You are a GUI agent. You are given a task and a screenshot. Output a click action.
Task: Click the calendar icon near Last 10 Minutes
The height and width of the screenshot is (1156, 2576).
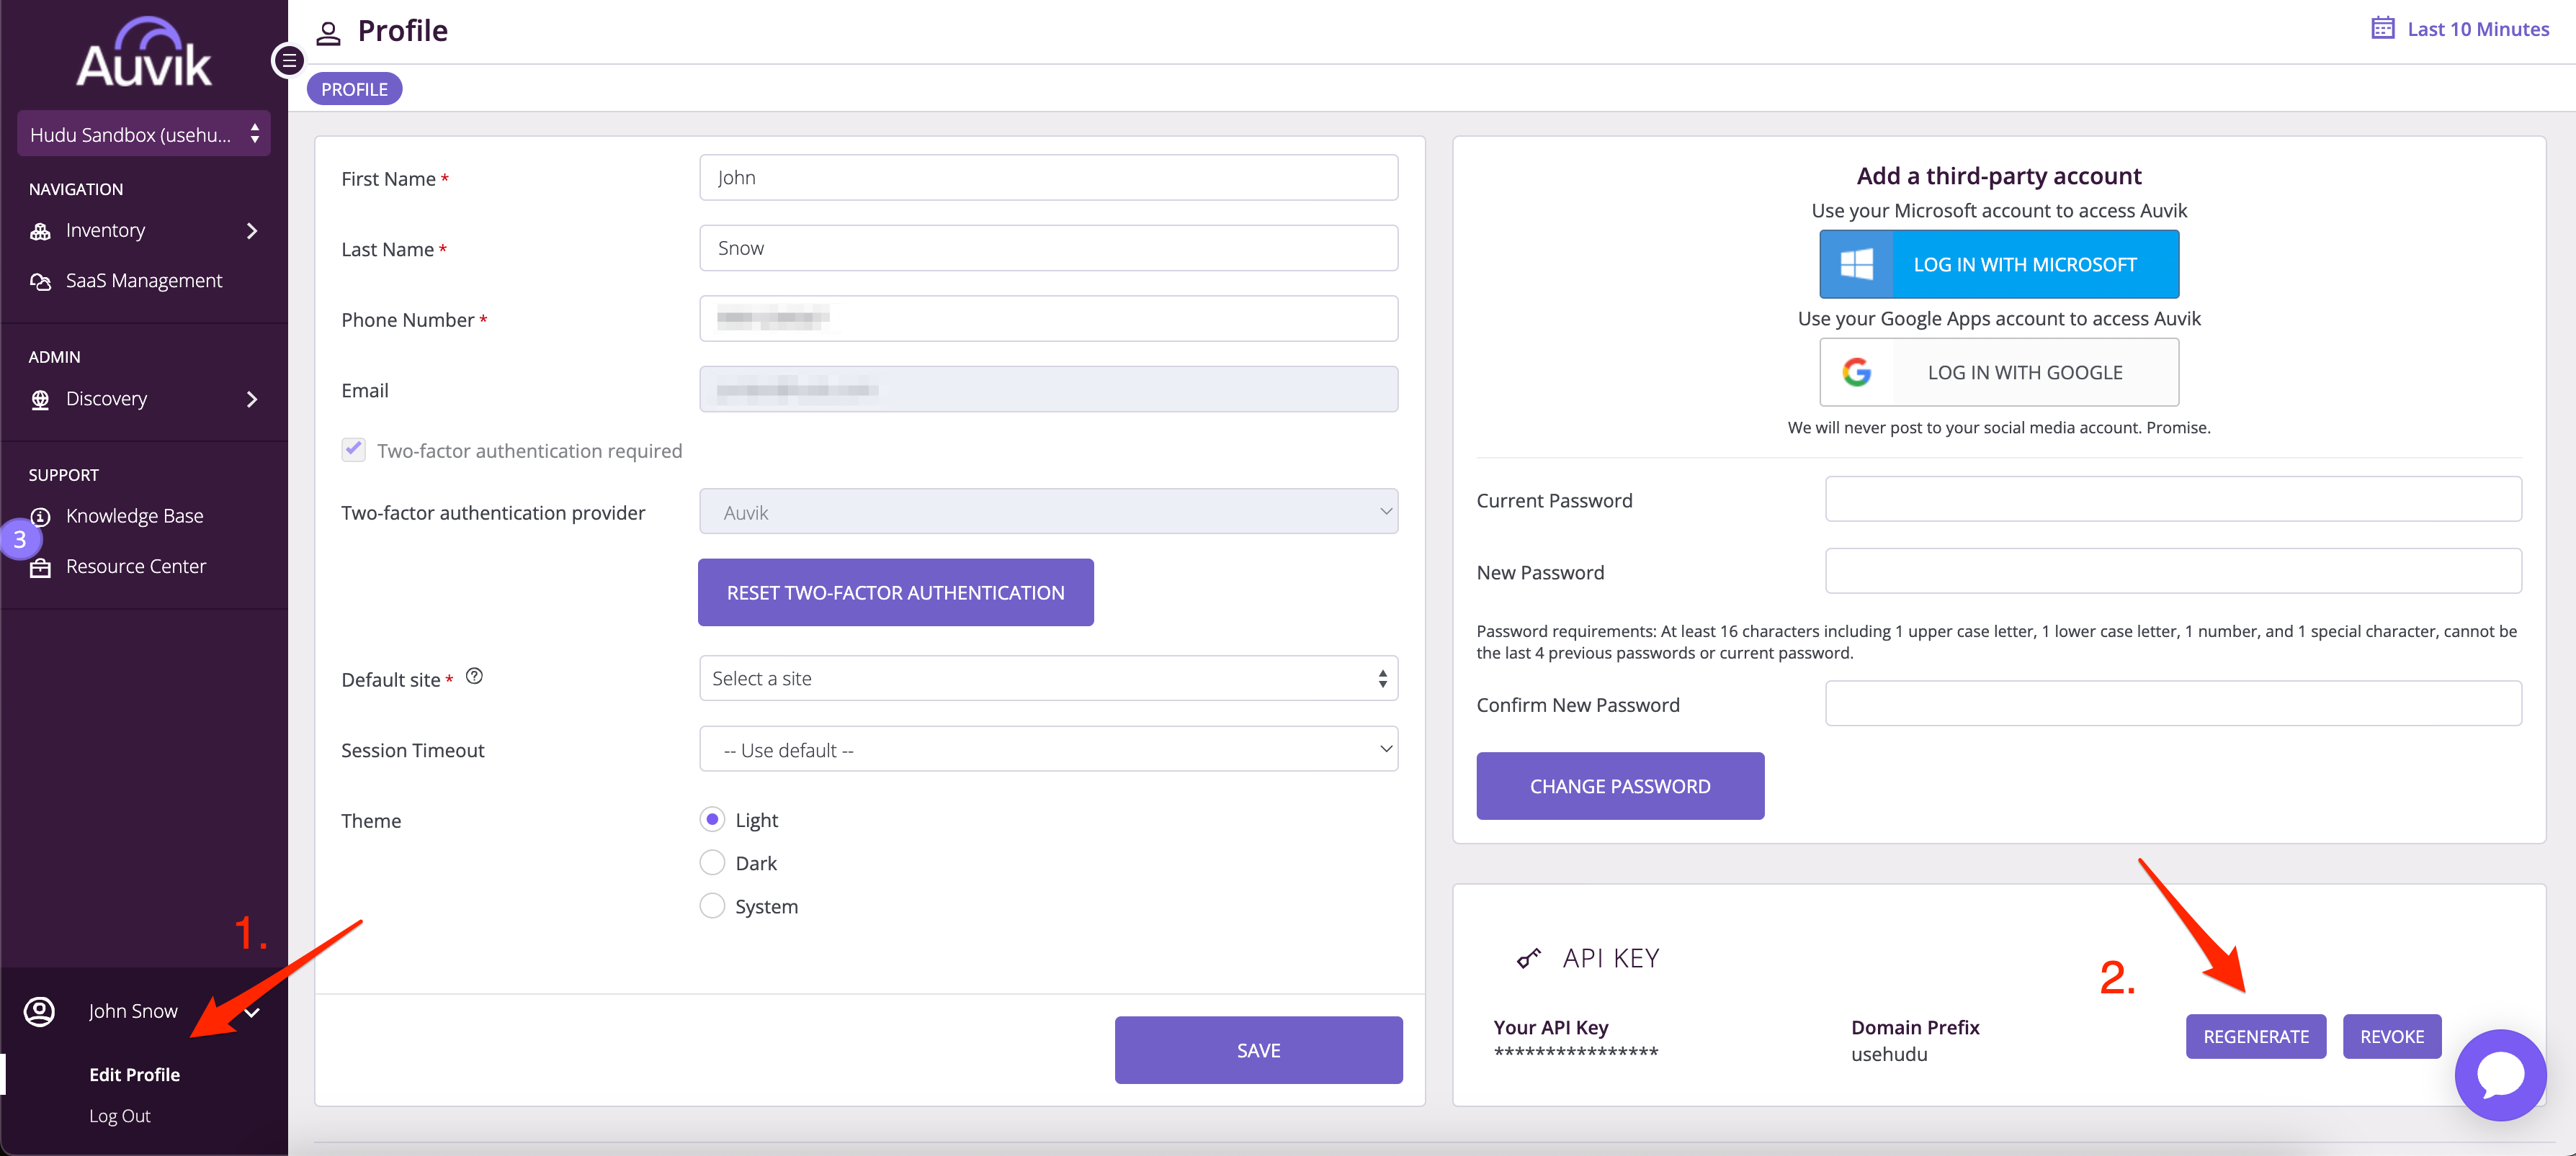[2383, 28]
